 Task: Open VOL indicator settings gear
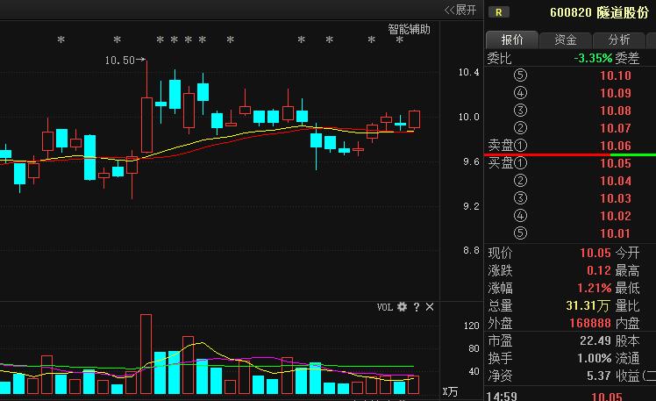[403, 307]
